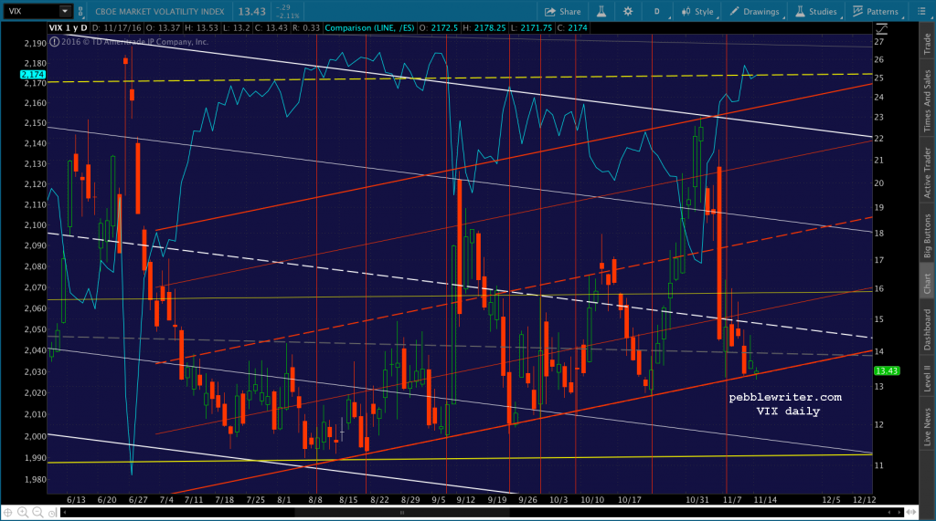Expand the VIX symbol dropdown arrow
This screenshot has width=936, height=521.
coord(65,11)
